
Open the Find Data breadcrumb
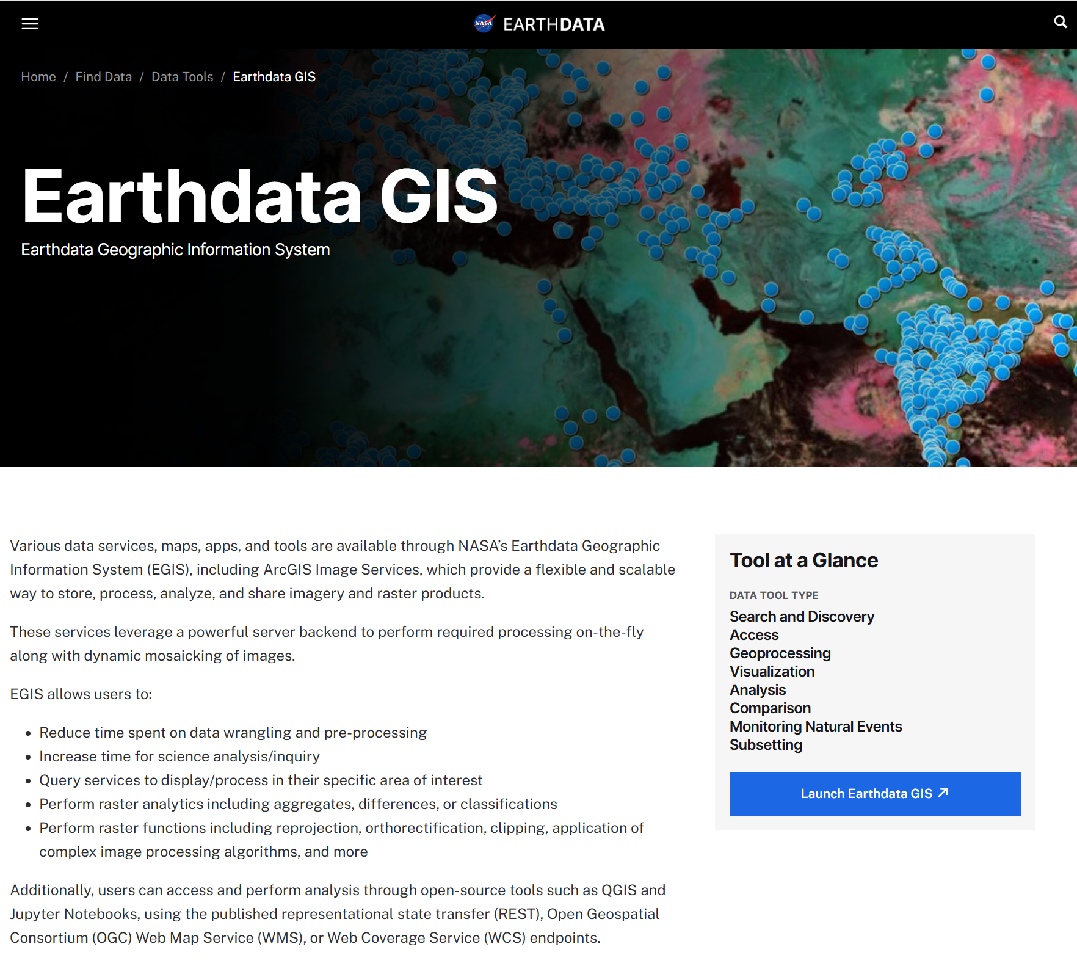[104, 77]
